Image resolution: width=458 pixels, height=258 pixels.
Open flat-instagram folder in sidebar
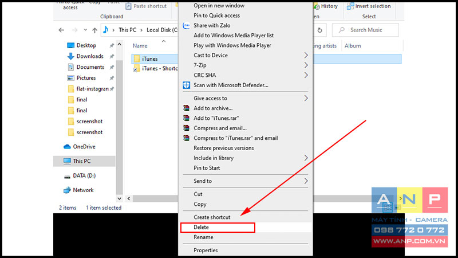pyautogui.click(x=92, y=89)
